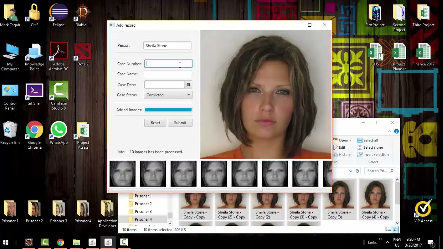This screenshot has width=443, height=249.
Task: Open the Control Panel desktop icon
Action: [10, 96]
